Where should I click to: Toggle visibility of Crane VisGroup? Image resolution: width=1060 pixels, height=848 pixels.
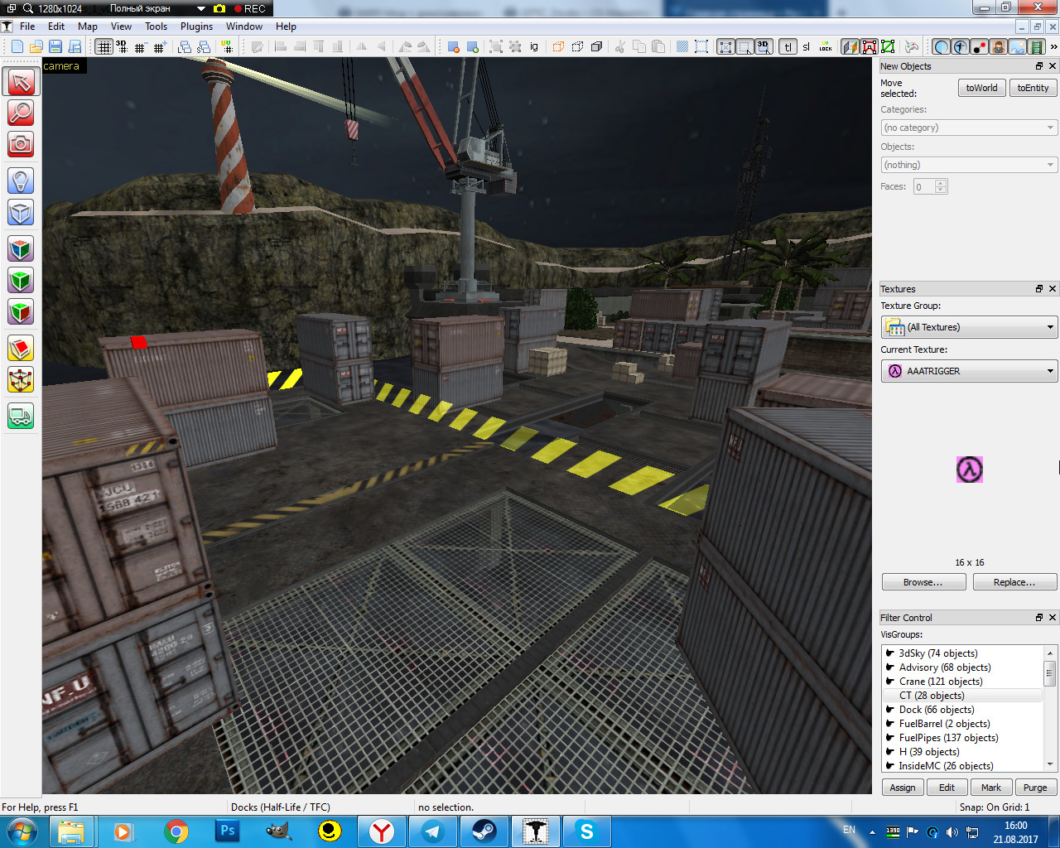(890, 681)
